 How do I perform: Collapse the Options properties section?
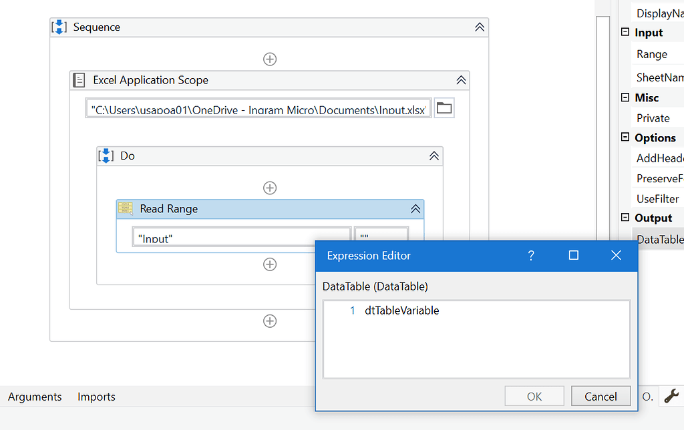[x=625, y=138]
